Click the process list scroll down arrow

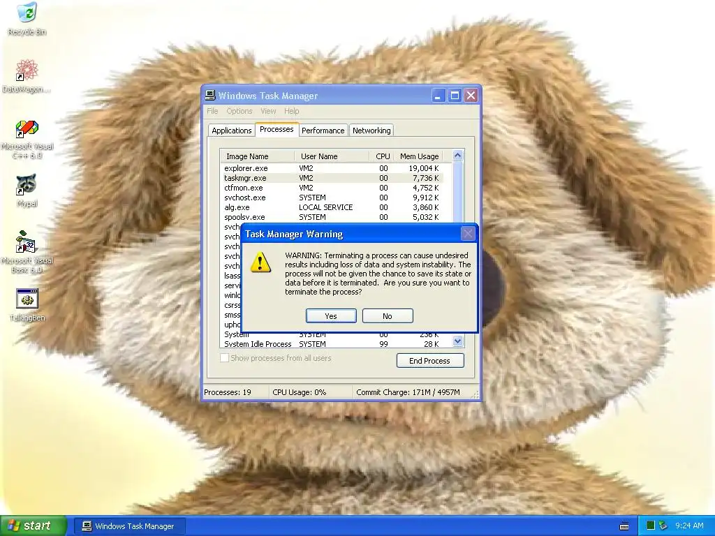458,341
